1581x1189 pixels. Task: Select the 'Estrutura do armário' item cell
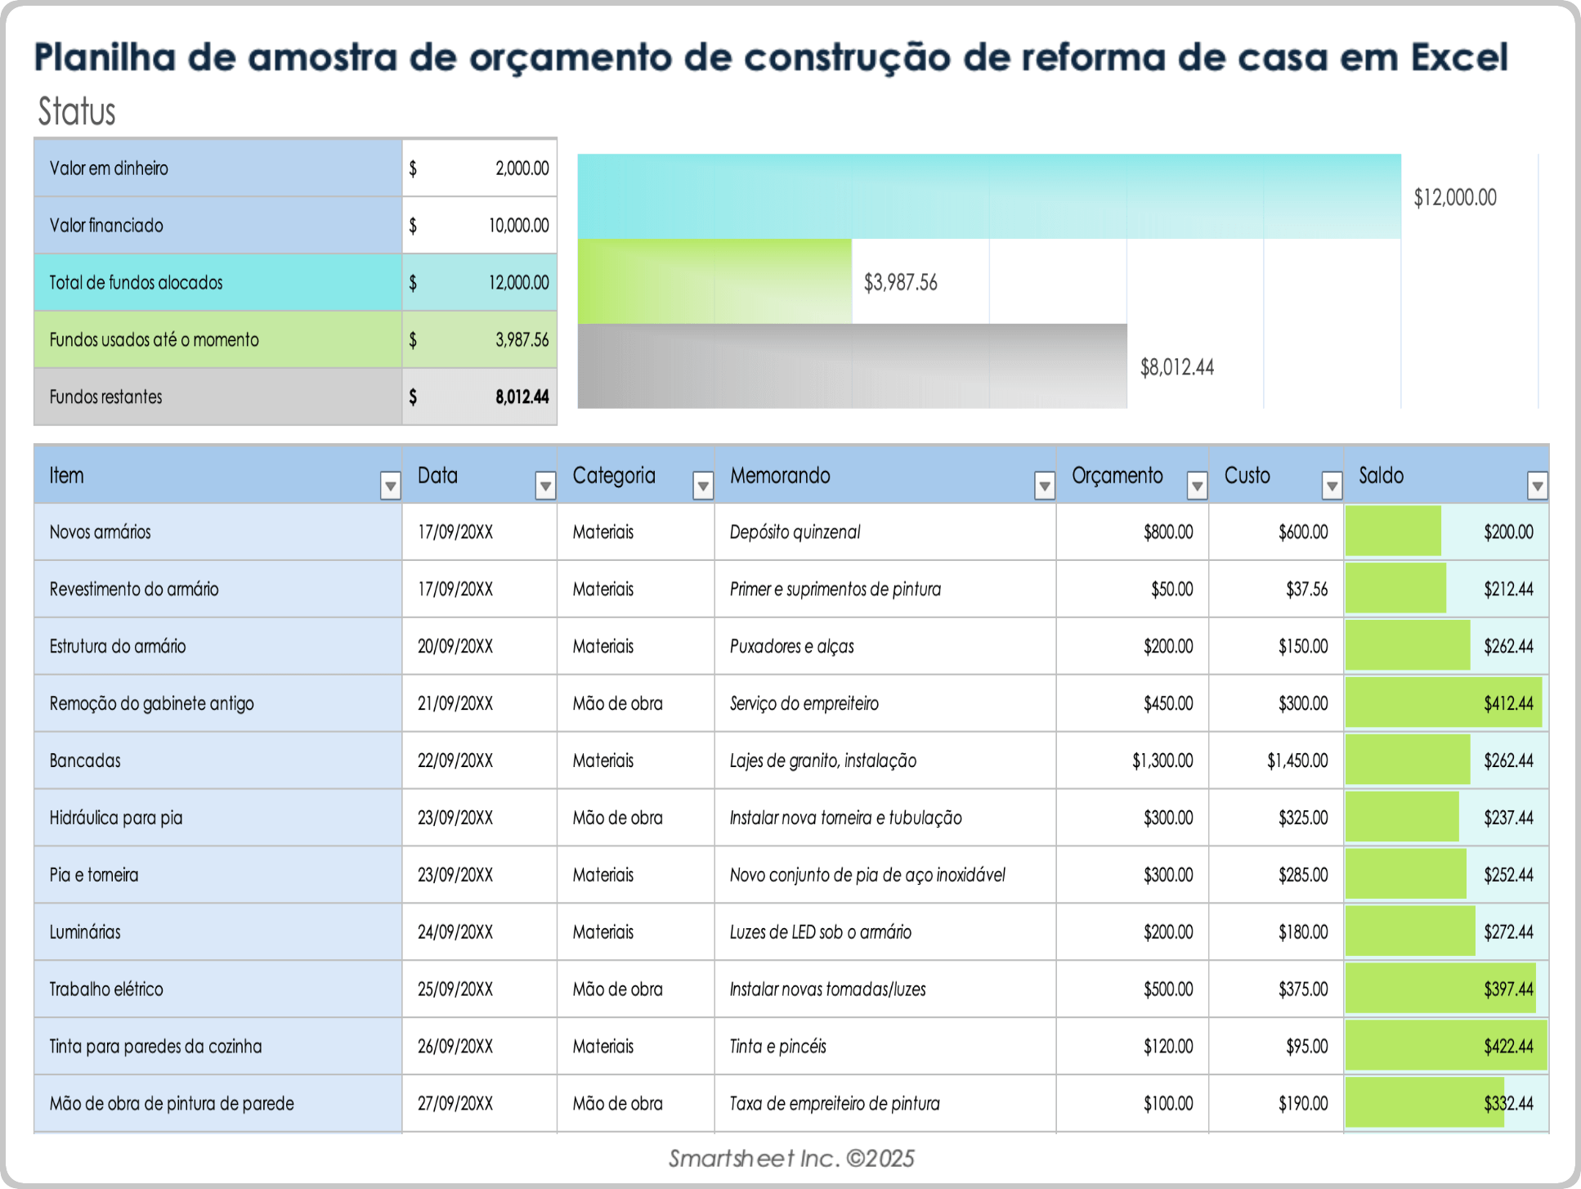(x=218, y=647)
